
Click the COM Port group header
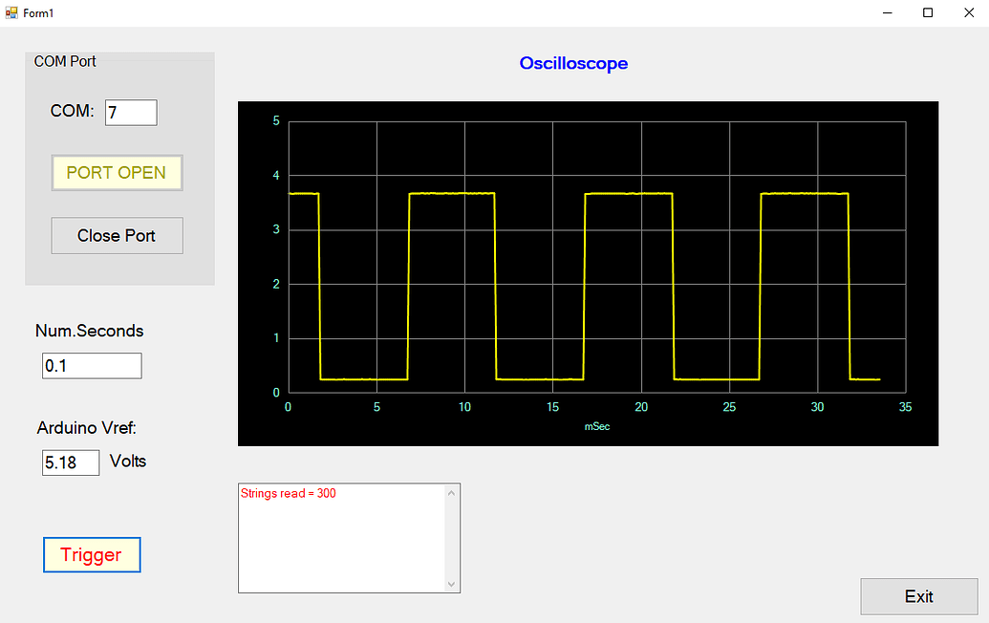pos(64,61)
